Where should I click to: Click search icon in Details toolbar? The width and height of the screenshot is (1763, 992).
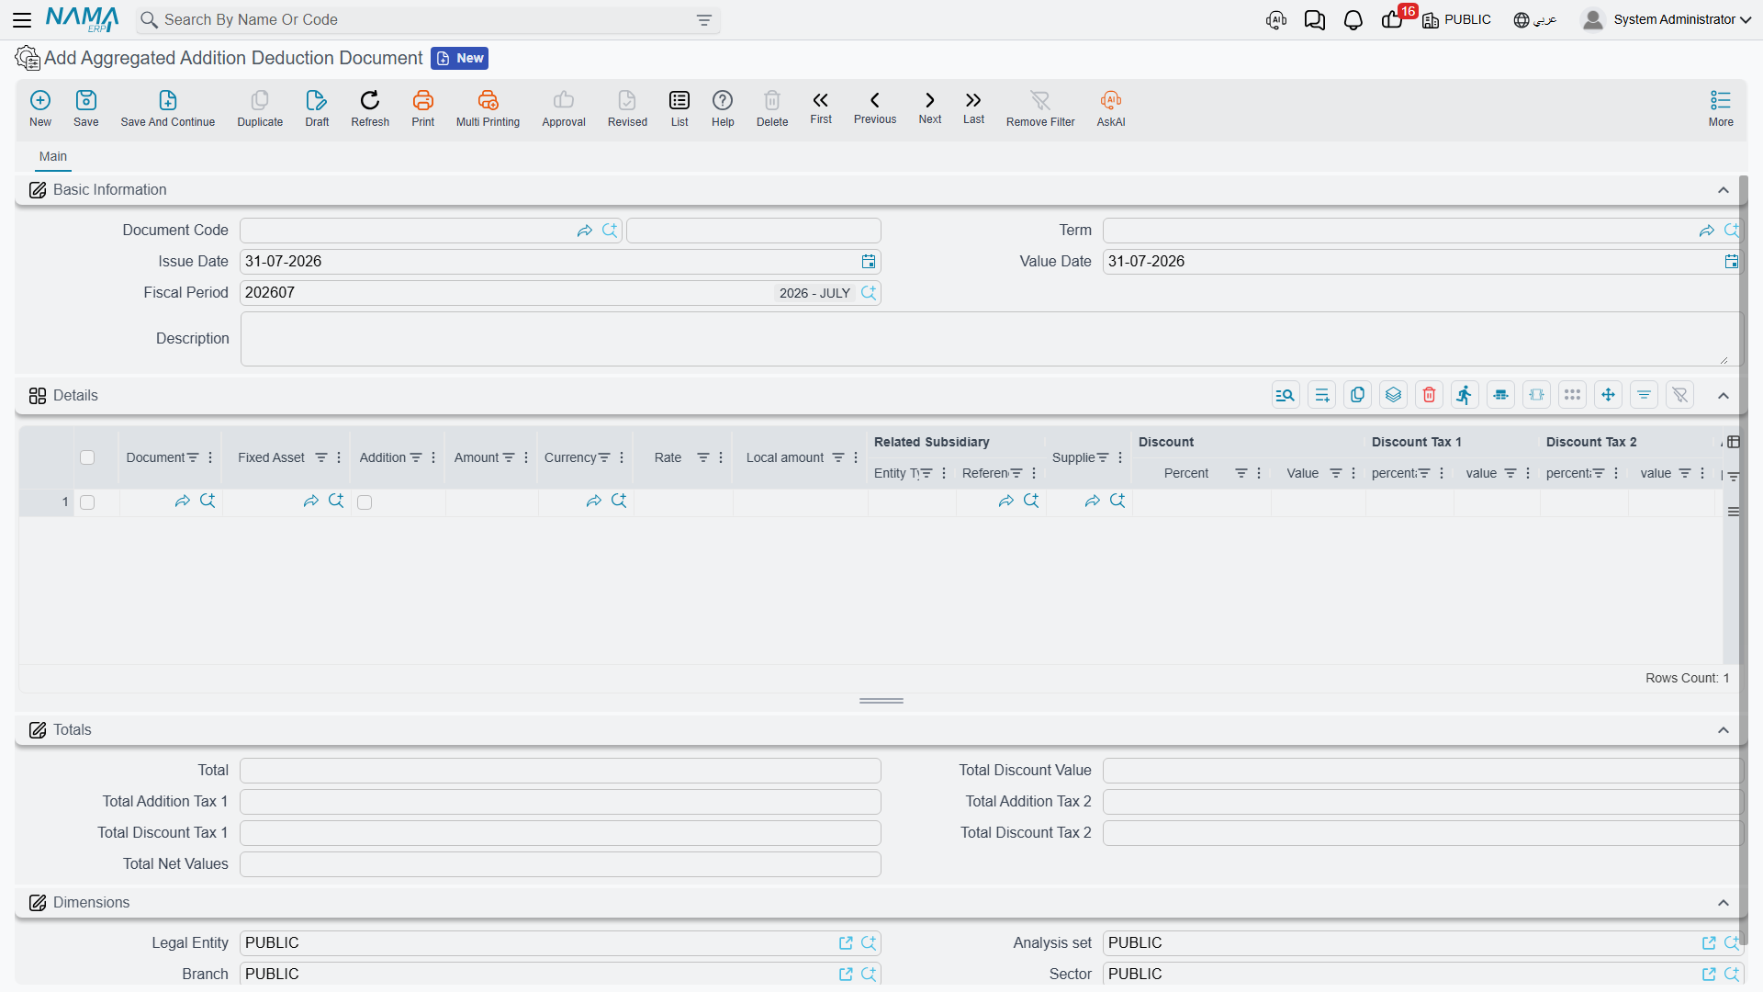[1286, 395]
